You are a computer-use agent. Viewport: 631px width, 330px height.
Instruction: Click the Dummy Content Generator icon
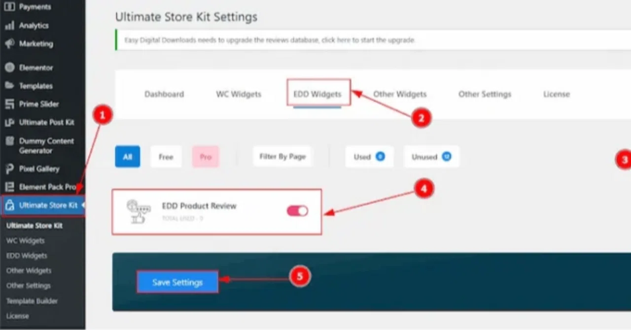pyautogui.click(x=9, y=141)
